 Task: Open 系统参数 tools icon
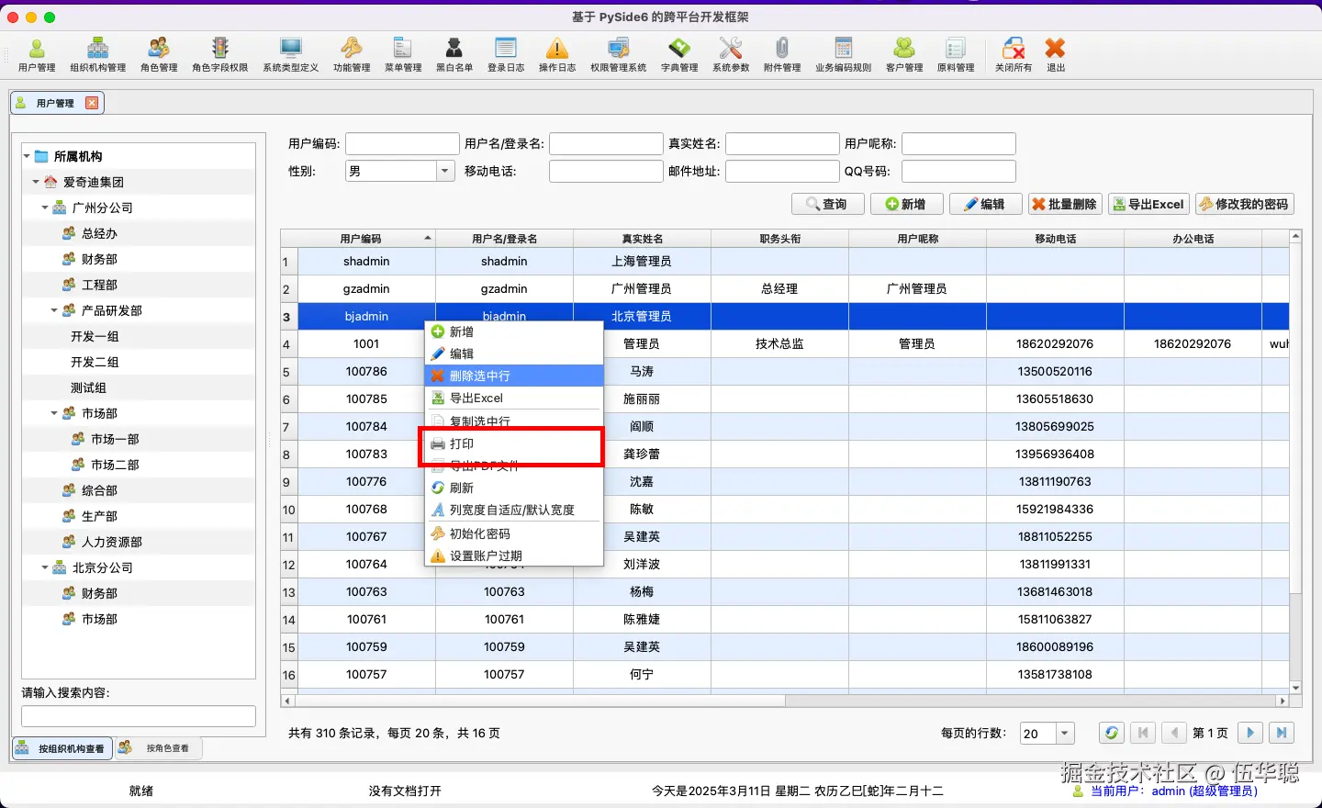pos(731,54)
